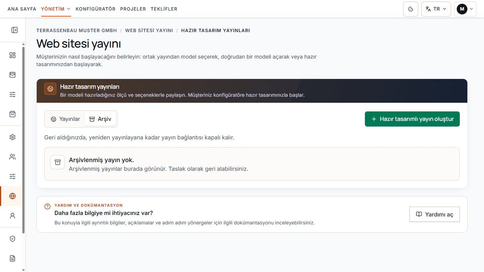Click the sidebar scroll down arrow
This screenshot has width=484, height=272.
pos(23,270)
